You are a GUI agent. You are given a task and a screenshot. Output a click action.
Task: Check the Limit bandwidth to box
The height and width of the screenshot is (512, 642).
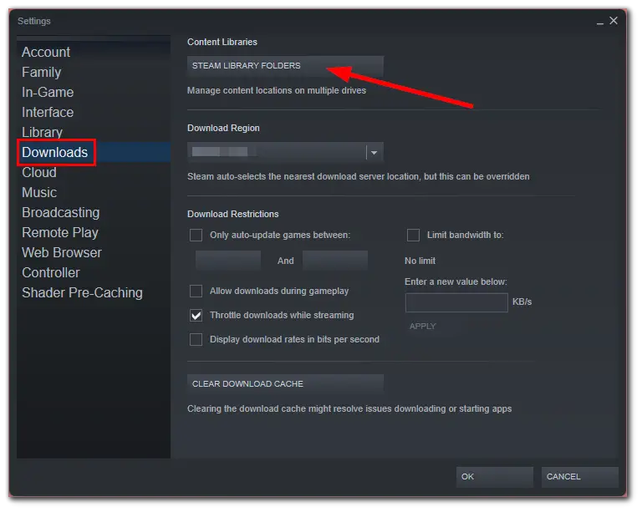413,236
